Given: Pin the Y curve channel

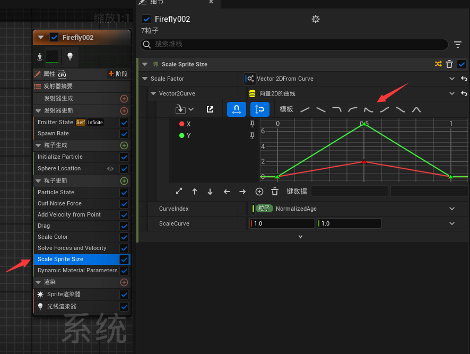Looking at the screenshot, I should click(x=252, y=135).
